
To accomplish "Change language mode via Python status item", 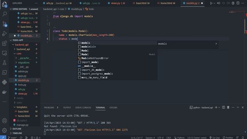I will (181, 137).
